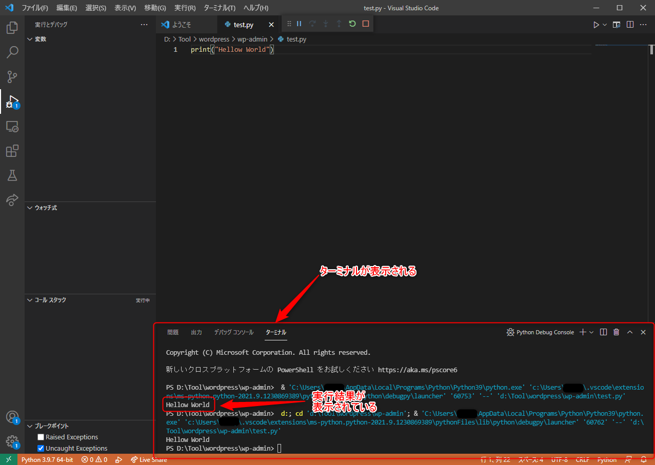Viewport: 655px width, 465px height.
Task: Kill the terminal with trash icon
Action: (617, 332)
